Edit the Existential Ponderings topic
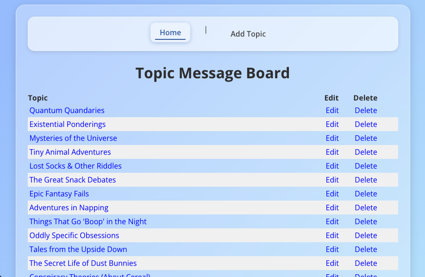 [332, 124]
